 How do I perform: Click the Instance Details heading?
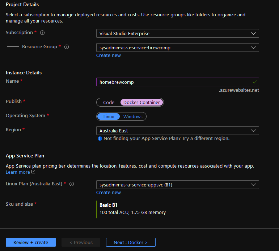24,73
